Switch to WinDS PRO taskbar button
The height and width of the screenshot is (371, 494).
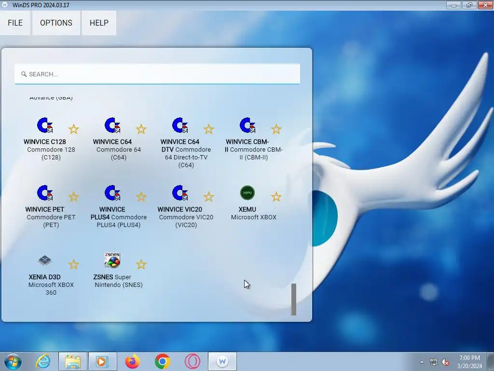(x=222, y=361)
